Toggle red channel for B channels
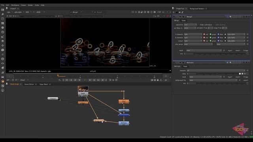 (204, 37)
